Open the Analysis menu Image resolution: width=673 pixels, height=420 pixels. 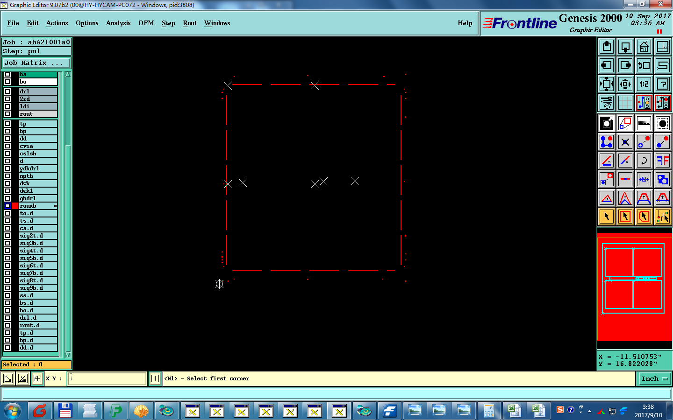(x=118, y=23)
